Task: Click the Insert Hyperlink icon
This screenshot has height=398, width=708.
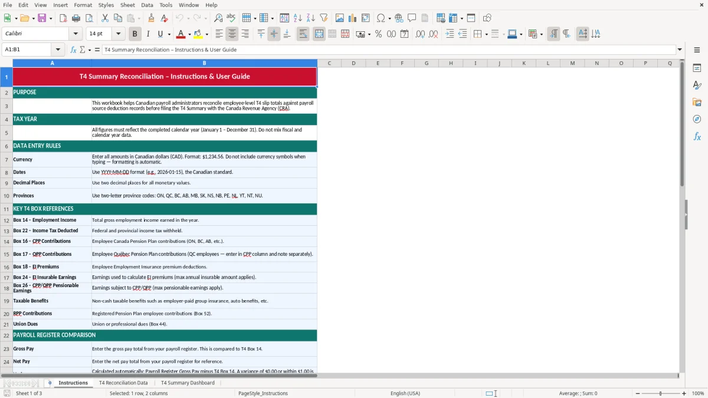Action: [x=399, y=18]
